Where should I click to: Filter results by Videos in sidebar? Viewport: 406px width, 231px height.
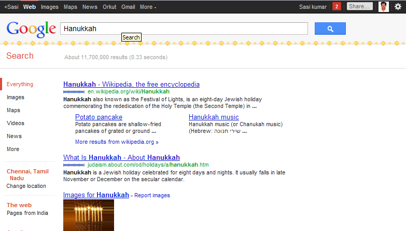(16, 123)
